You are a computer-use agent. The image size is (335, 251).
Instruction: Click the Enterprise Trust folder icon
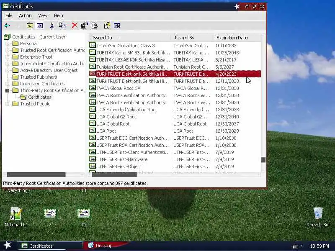pos(15,57)
